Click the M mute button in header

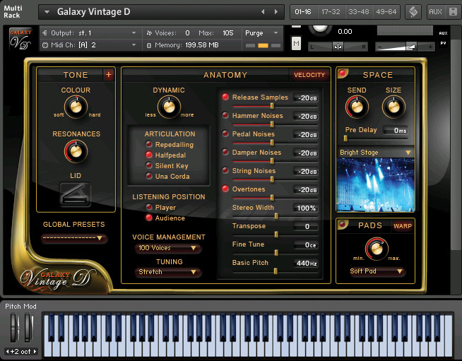click(x=296, y=44)
